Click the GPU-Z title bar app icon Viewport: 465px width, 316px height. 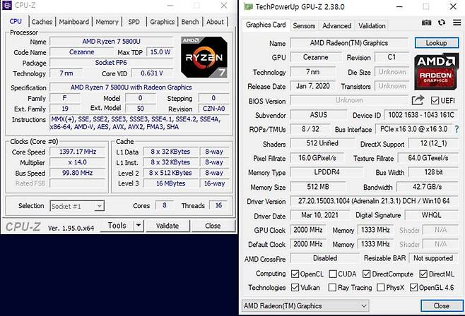(248, 6)
